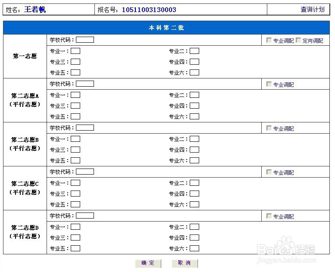The image size is (335, 272).
Task: Focus 学校代码 field in 第二志愿C
Action: 85,172
